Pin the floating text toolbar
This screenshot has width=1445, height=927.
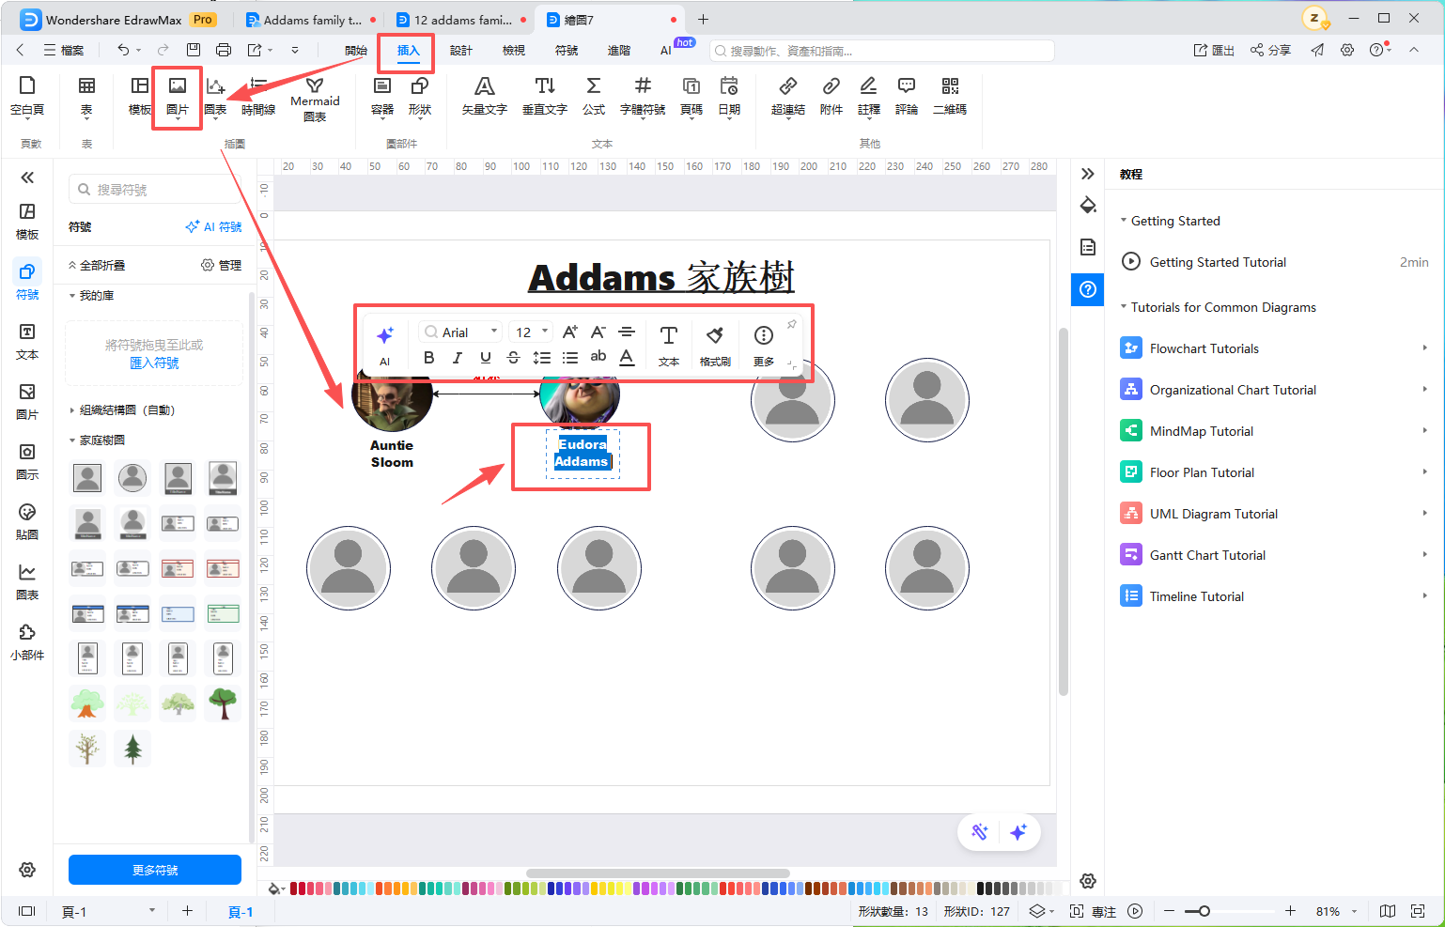(x=791, y=325)
